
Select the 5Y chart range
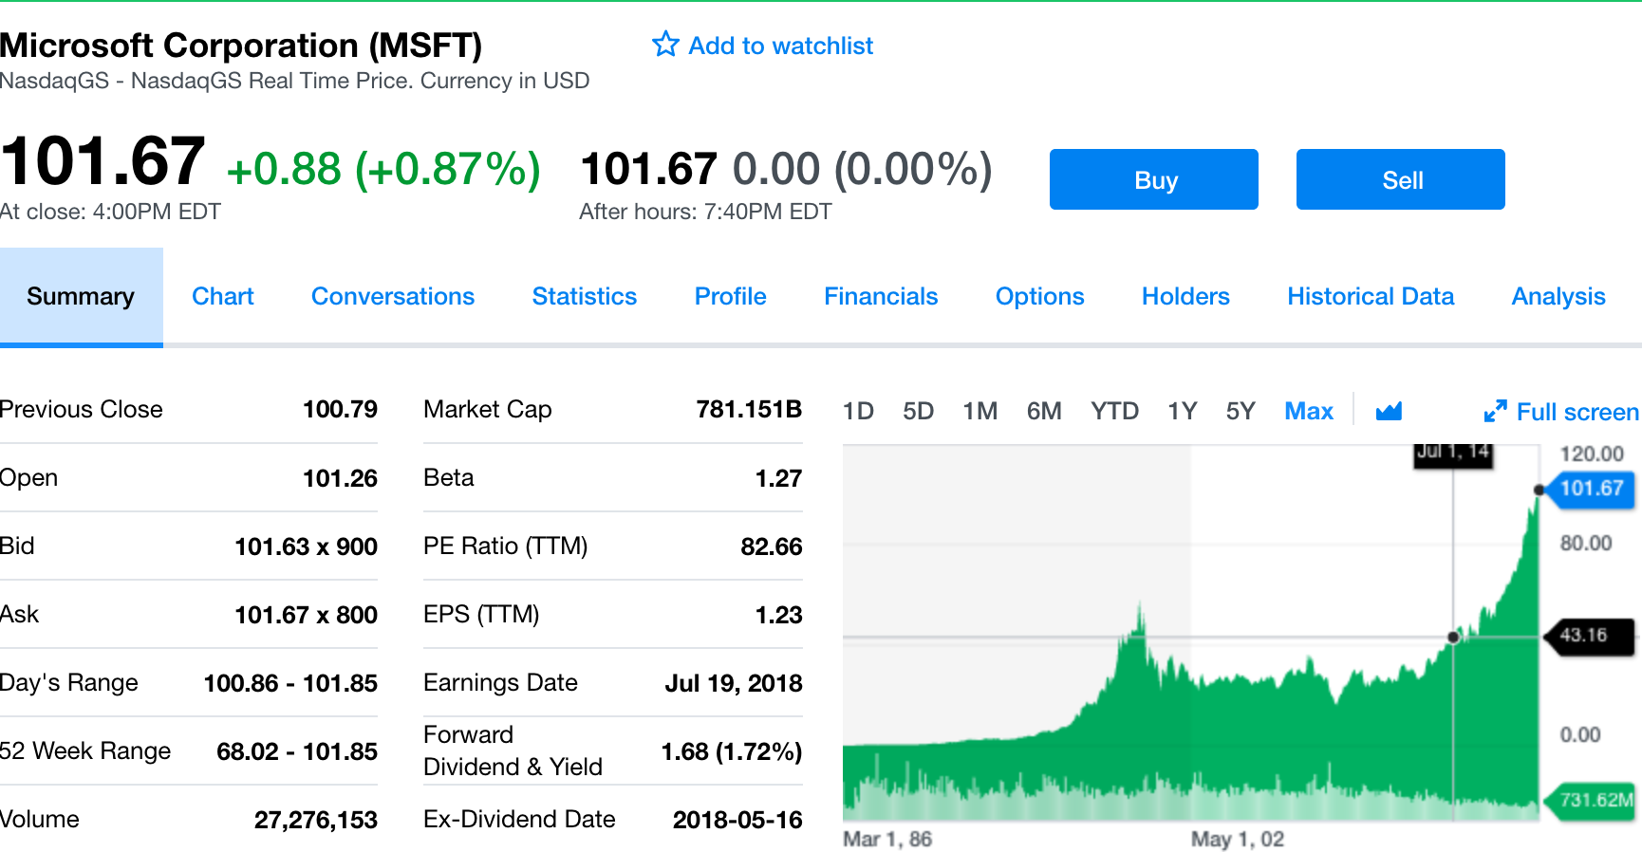[1240, 411]
